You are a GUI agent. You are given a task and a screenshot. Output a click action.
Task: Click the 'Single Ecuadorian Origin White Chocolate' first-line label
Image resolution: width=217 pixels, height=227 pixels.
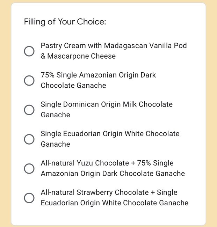click(x=110, y=134)
